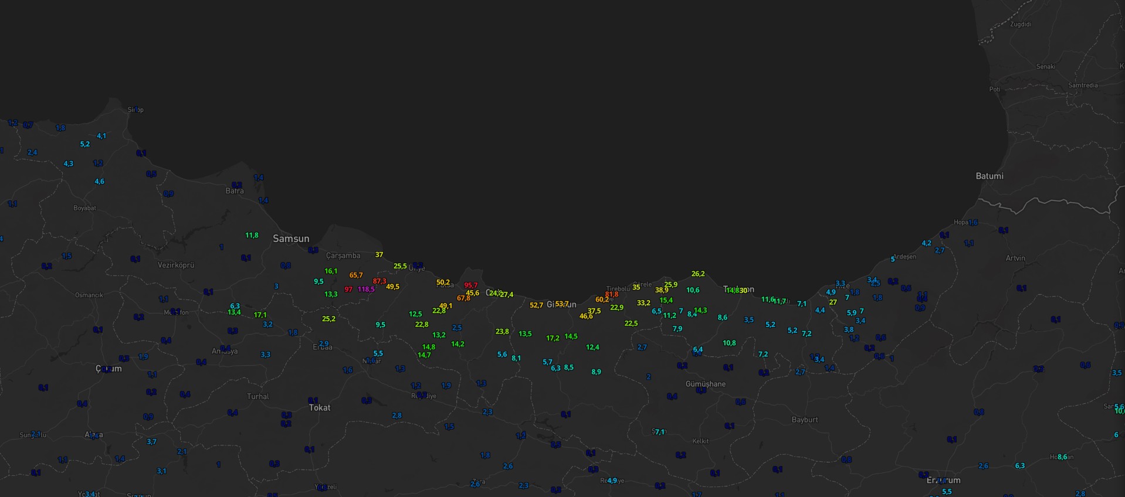Click the Artvin city label
This screenshot has height=497, width=1125.
[1015, 258]
